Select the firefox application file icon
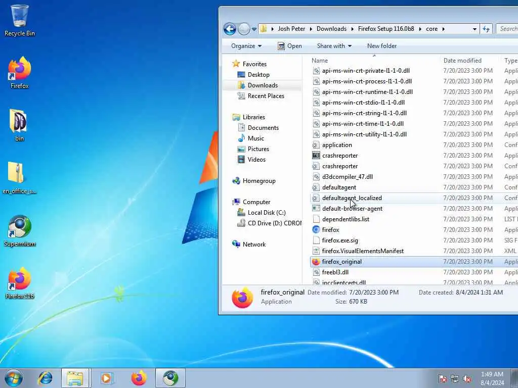This screenshot has width=518, height=388. pos(316,230)
